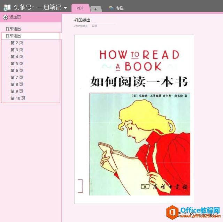Switch to the PDF section tab

pyautogui.click(x=80, y=8)
